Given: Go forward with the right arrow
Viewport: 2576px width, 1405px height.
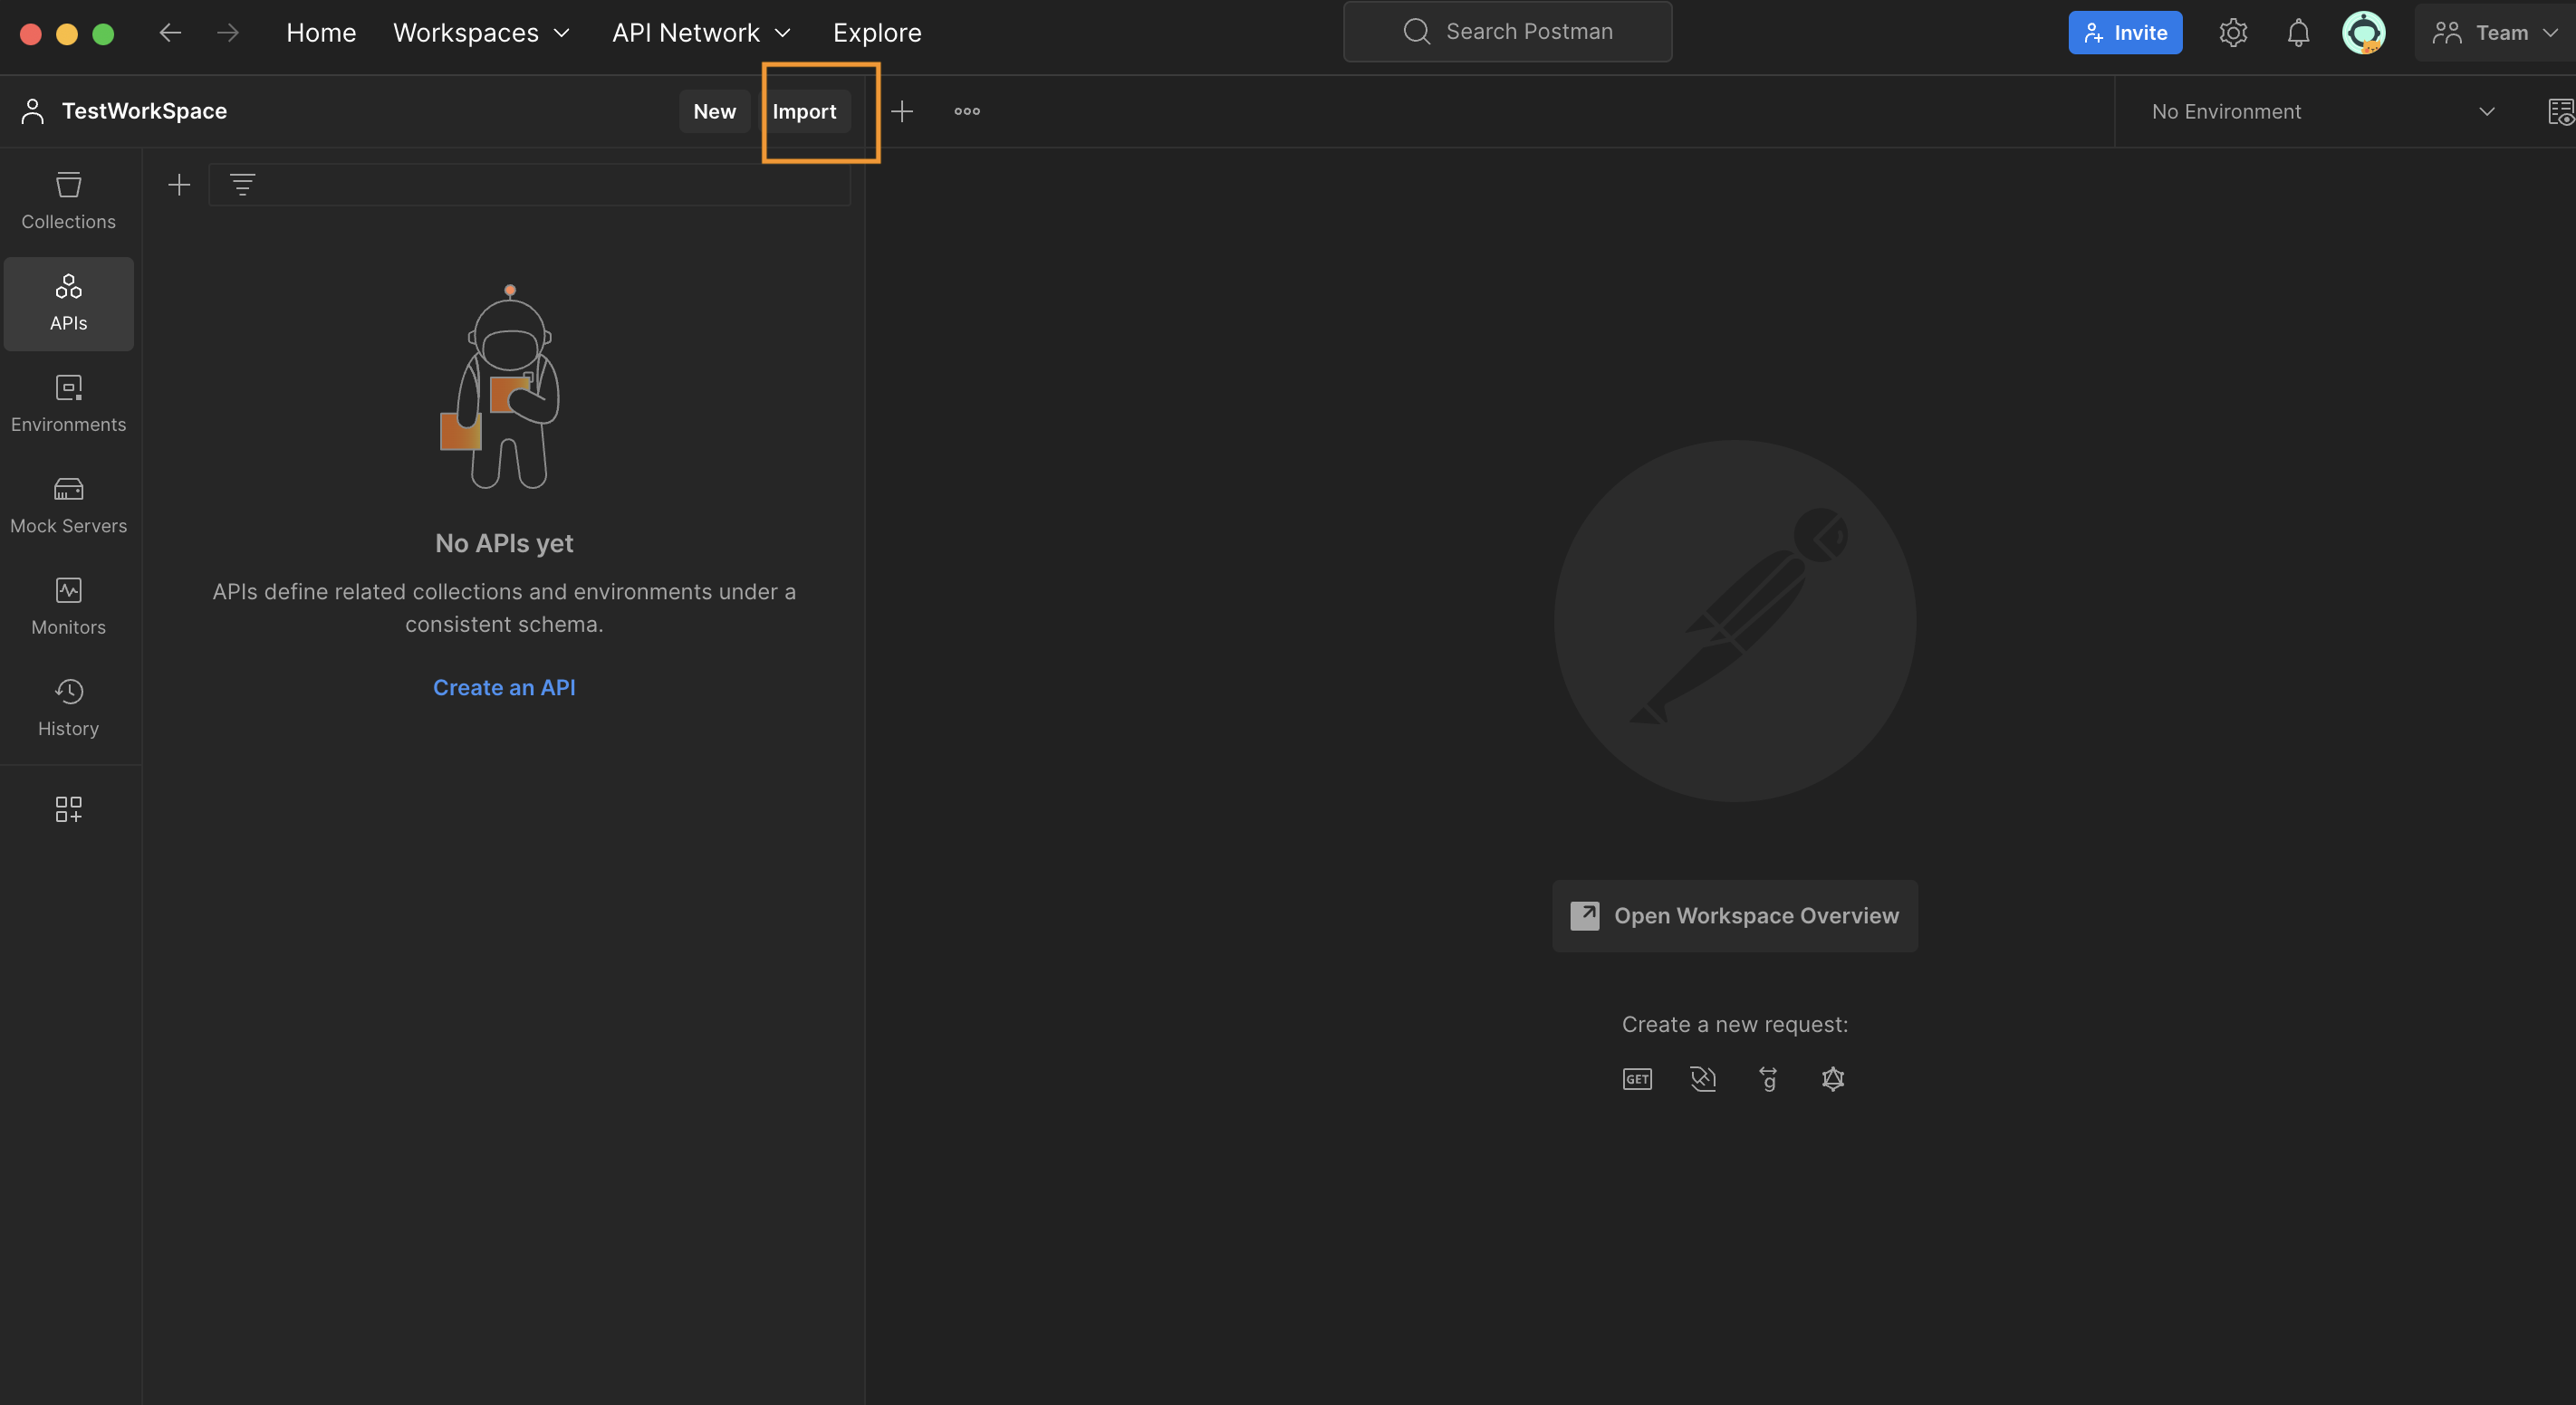Looking at the screenshot, I should 228,33.
